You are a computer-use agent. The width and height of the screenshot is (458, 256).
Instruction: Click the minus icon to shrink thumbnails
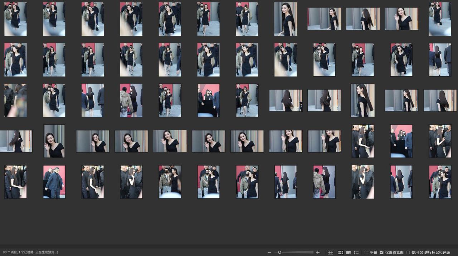coord(269,252)
